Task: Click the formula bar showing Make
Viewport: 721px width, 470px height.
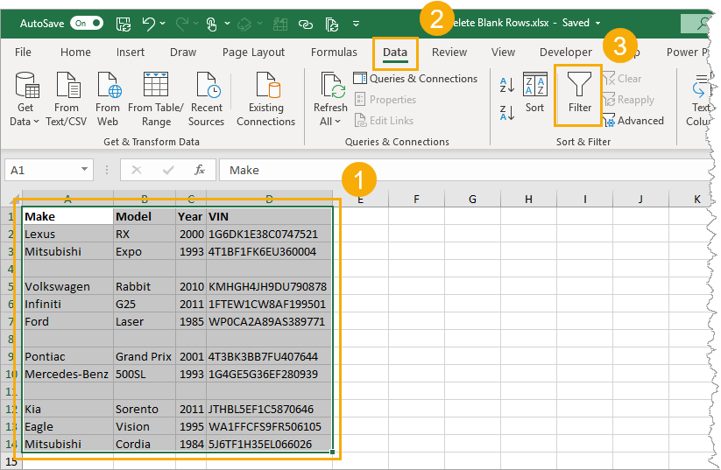Action: [x=464, y=170]
